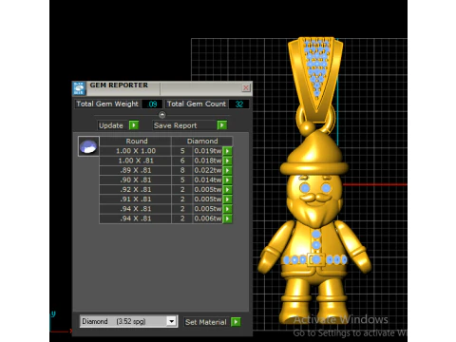Click the 0.022tw weight cell
Viewport: 456px width, 342px height.
coord(208,170)
